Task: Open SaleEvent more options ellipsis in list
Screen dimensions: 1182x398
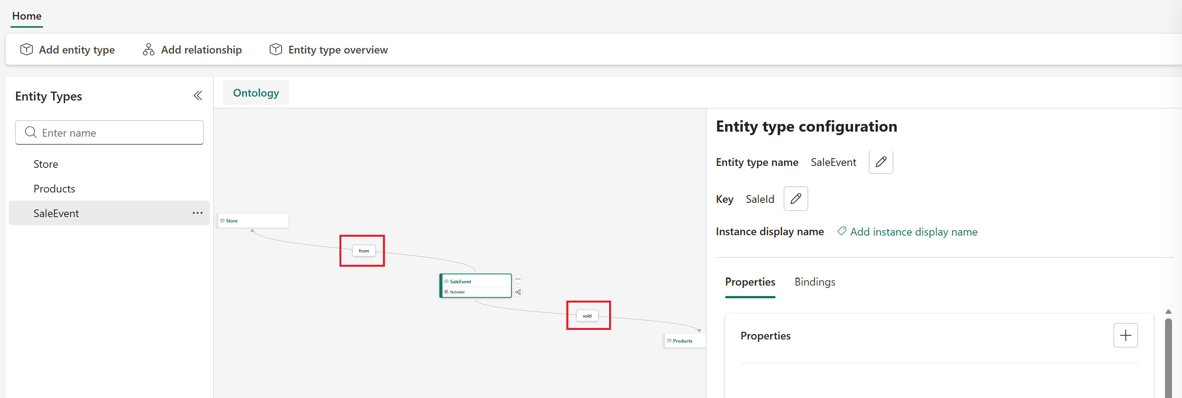Action: [x=197, y=213]
